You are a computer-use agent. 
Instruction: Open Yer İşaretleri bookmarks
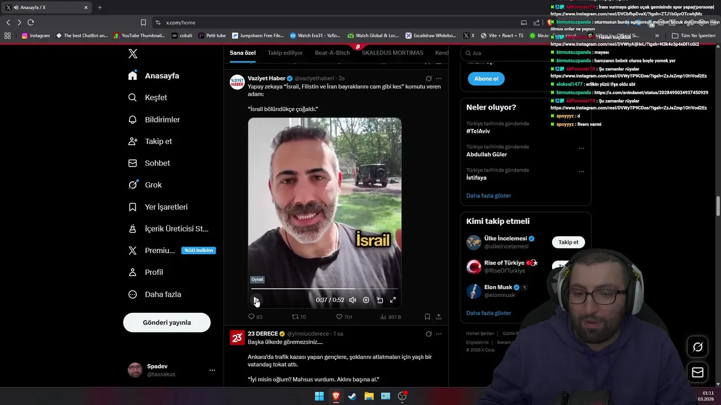click(158, 207)
